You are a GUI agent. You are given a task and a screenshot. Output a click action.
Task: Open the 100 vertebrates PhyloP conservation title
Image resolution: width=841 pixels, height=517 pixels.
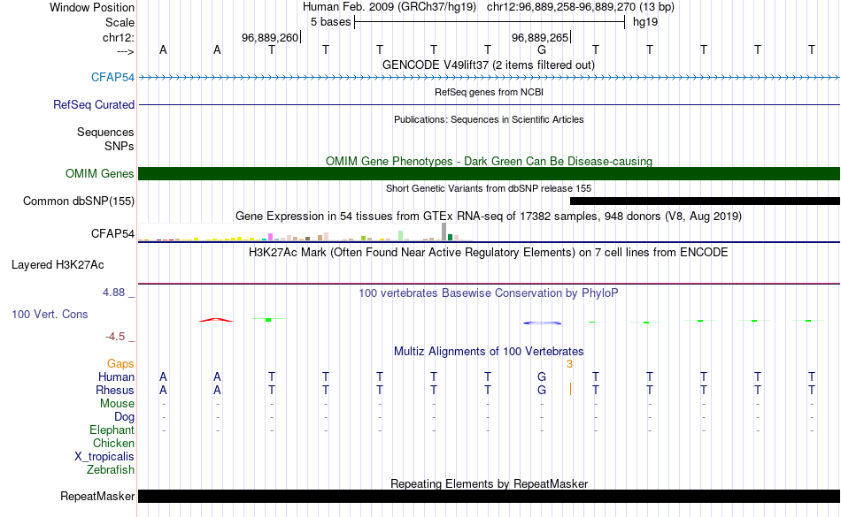(x=488, y=293)
